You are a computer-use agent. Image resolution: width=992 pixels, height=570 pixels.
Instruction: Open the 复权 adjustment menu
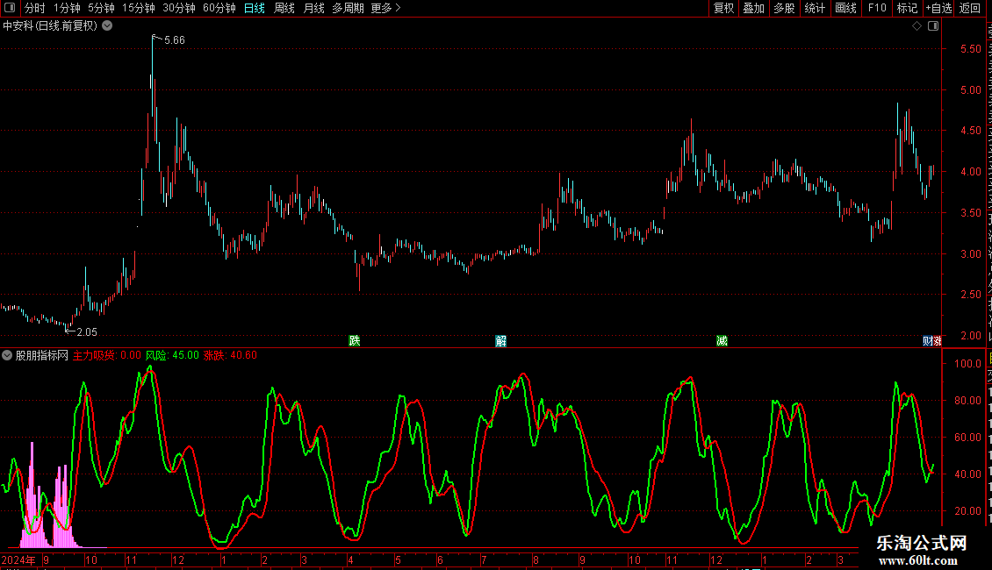[723, 8]
